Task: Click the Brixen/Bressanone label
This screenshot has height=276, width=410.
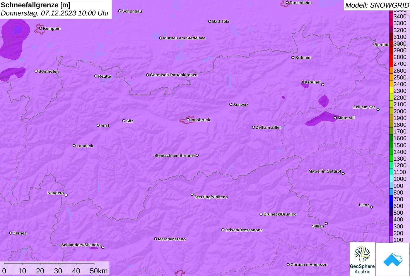Action: (x=244, y=230)
